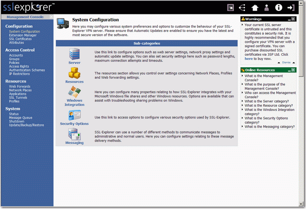Image resolution: width=306 pixels, height=209 pixels.
Task: Go to Home via house icon
Action: click(255, 8)
